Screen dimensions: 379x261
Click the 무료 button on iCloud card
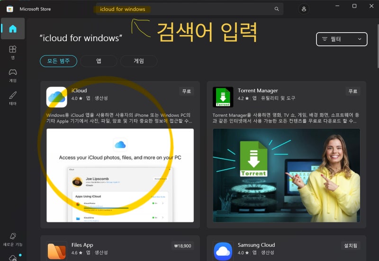point(186,91)
